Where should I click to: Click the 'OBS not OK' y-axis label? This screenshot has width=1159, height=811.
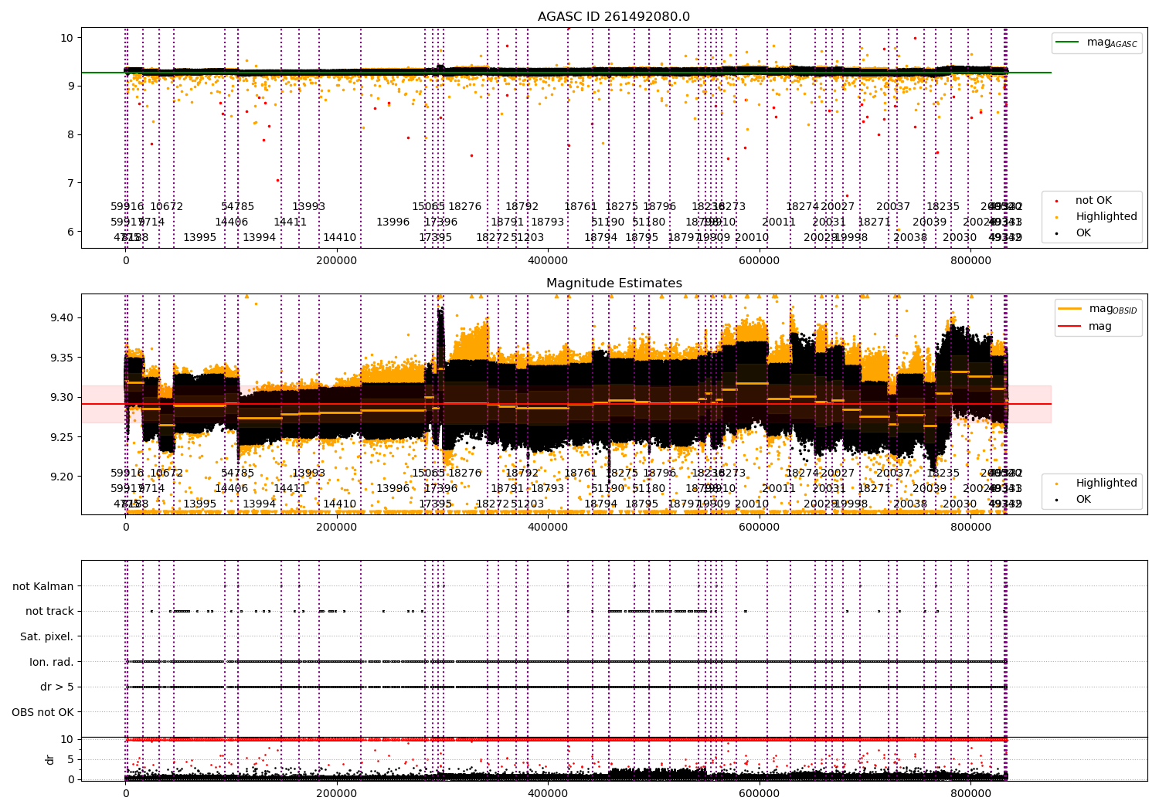43,712
